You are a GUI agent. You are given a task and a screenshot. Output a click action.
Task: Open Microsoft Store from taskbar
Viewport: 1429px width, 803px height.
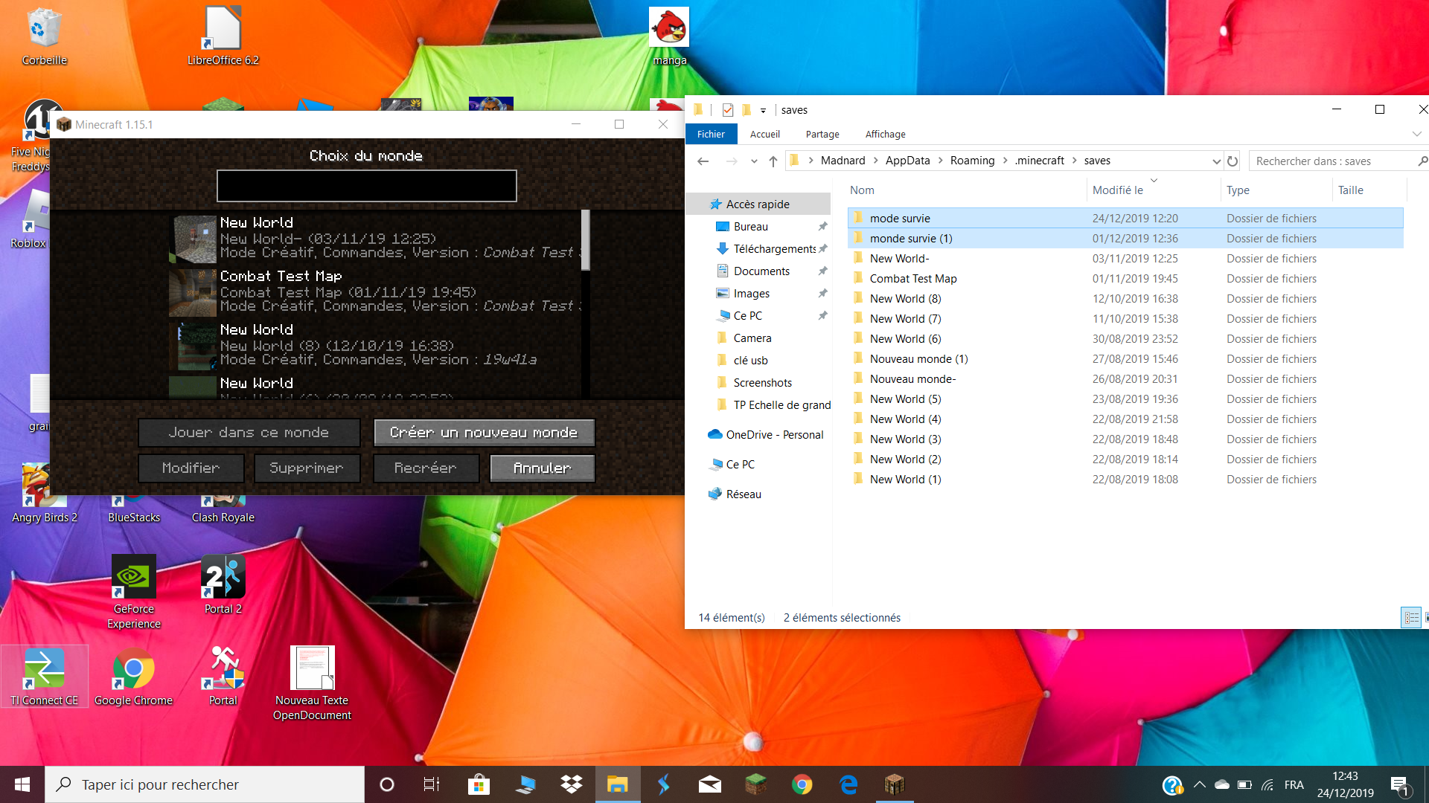[479, 784]
